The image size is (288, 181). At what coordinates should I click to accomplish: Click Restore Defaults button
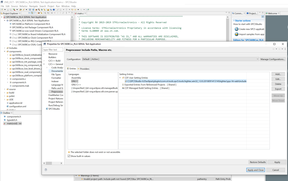tap(258, 162)
